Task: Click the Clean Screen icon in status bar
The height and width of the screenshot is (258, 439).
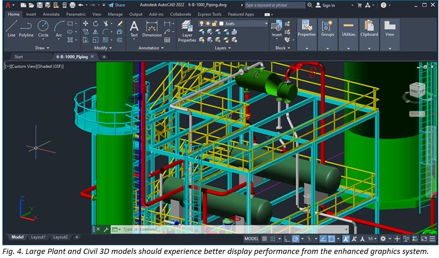Action: click(x=424, y=239)
